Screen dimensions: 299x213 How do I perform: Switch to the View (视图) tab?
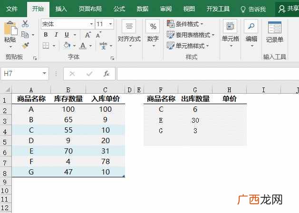pos(189,9)
